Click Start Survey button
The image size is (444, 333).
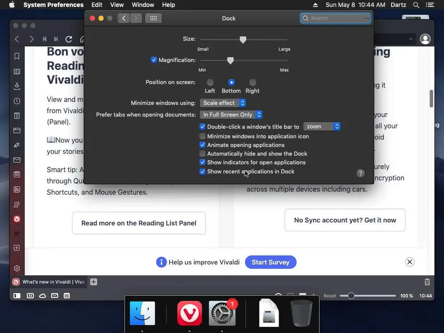[271, 262]
